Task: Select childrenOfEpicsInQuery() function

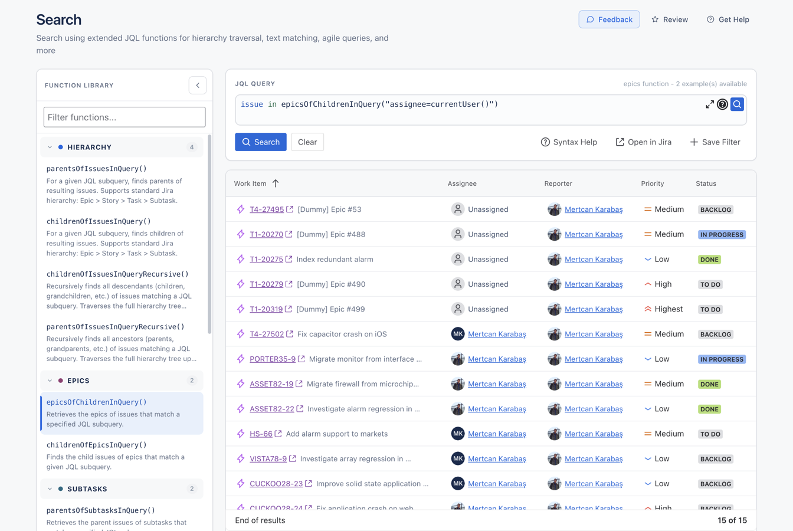Action: (122, 455)
